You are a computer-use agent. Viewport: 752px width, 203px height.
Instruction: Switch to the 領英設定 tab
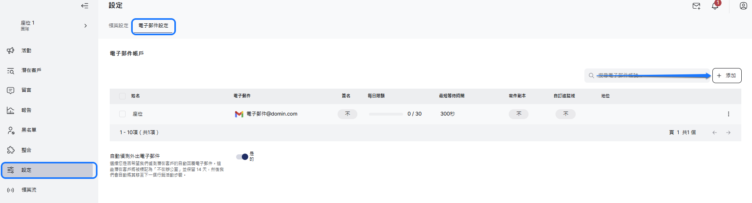pos(118,26)
